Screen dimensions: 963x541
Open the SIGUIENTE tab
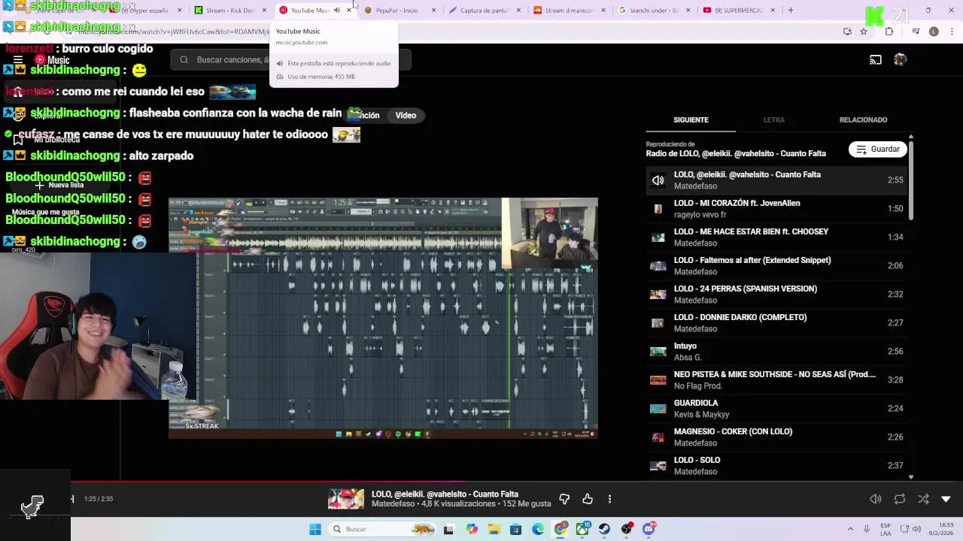691,119
